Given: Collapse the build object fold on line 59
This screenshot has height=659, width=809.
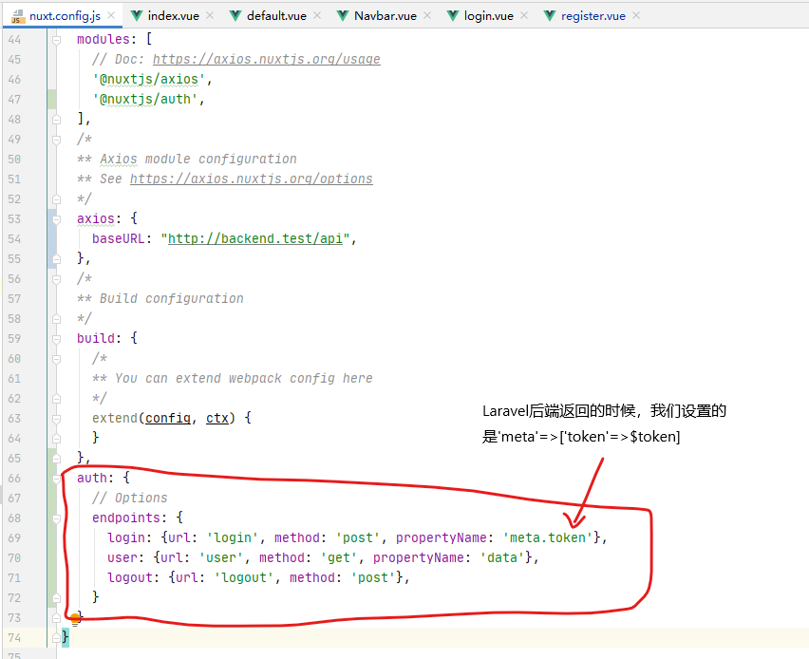Looking at the screenshot, I should point(56,339).
